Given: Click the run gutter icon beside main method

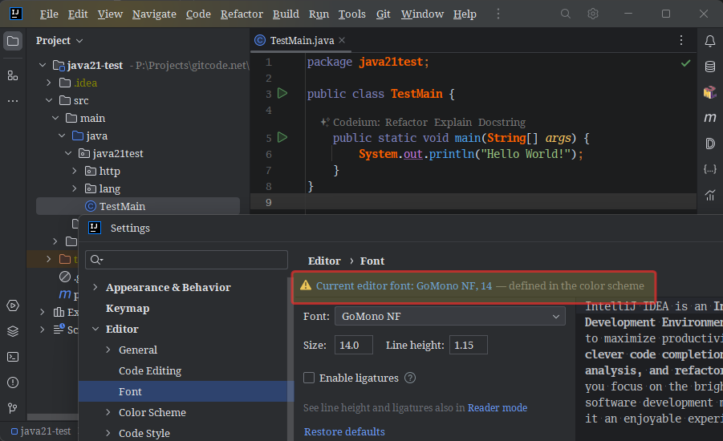Looking at the screenshot, I should point(282,138).
